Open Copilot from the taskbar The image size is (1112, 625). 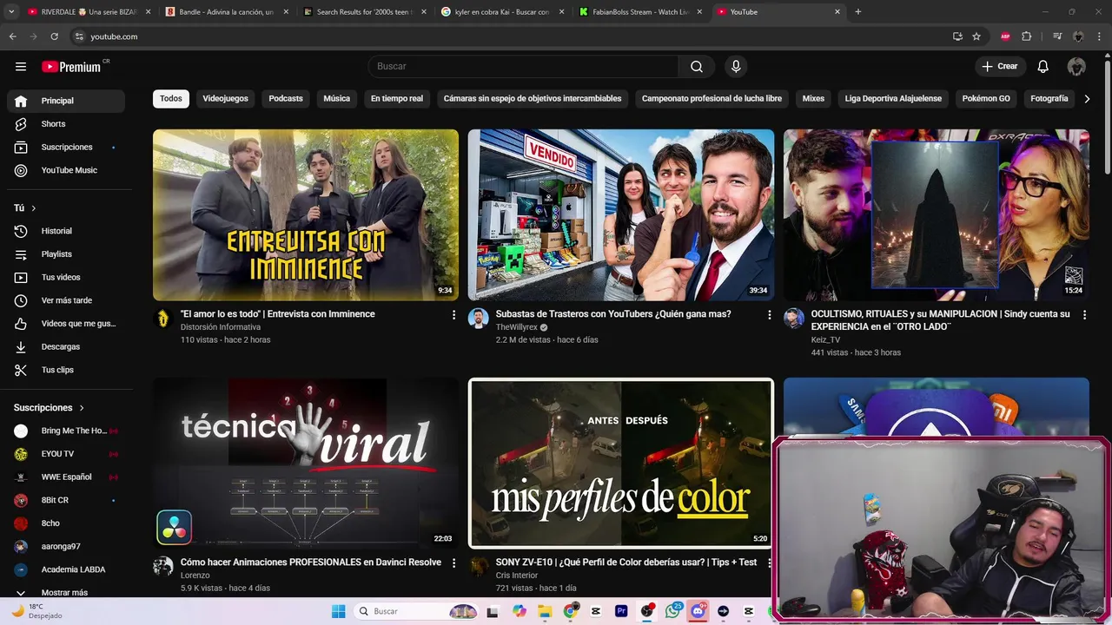[520, 611]
